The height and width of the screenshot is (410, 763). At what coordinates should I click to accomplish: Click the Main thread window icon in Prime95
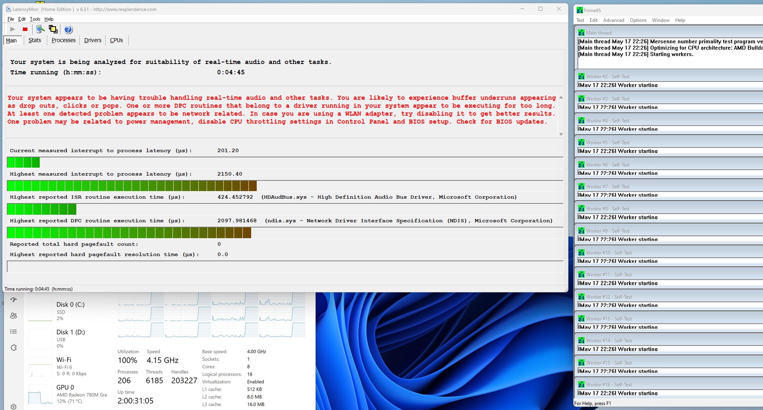pyautogui.click(x=581, y=33)
